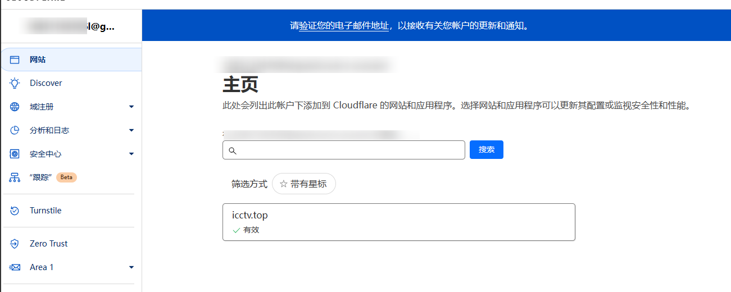Click the 网站 browser window icon
The image size is (731, 292).
coord(15,60)
